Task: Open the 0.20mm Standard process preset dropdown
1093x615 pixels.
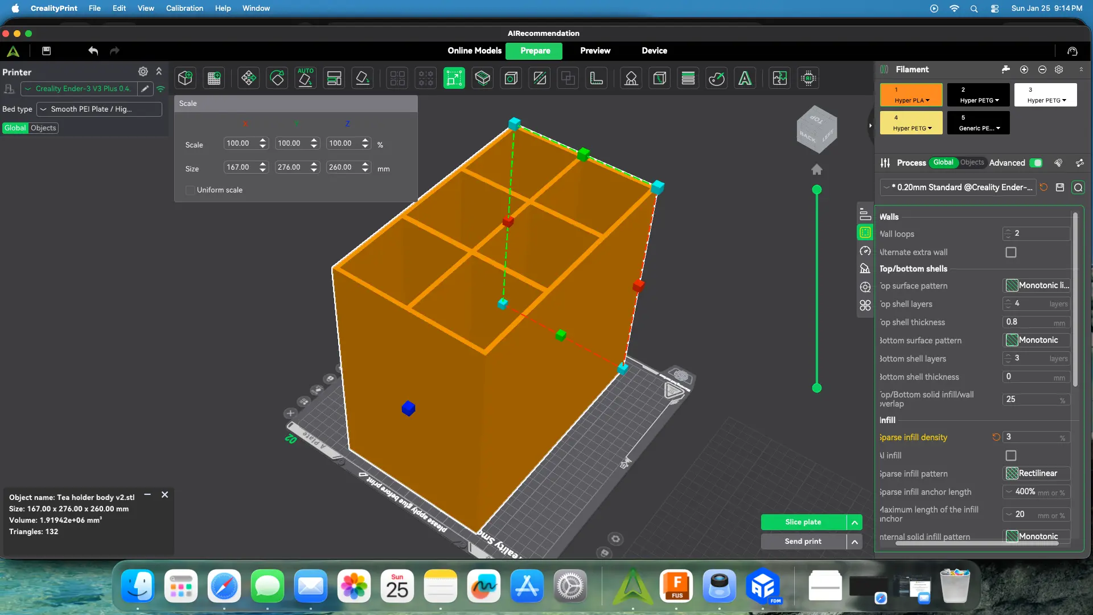Action: (959, 187)
